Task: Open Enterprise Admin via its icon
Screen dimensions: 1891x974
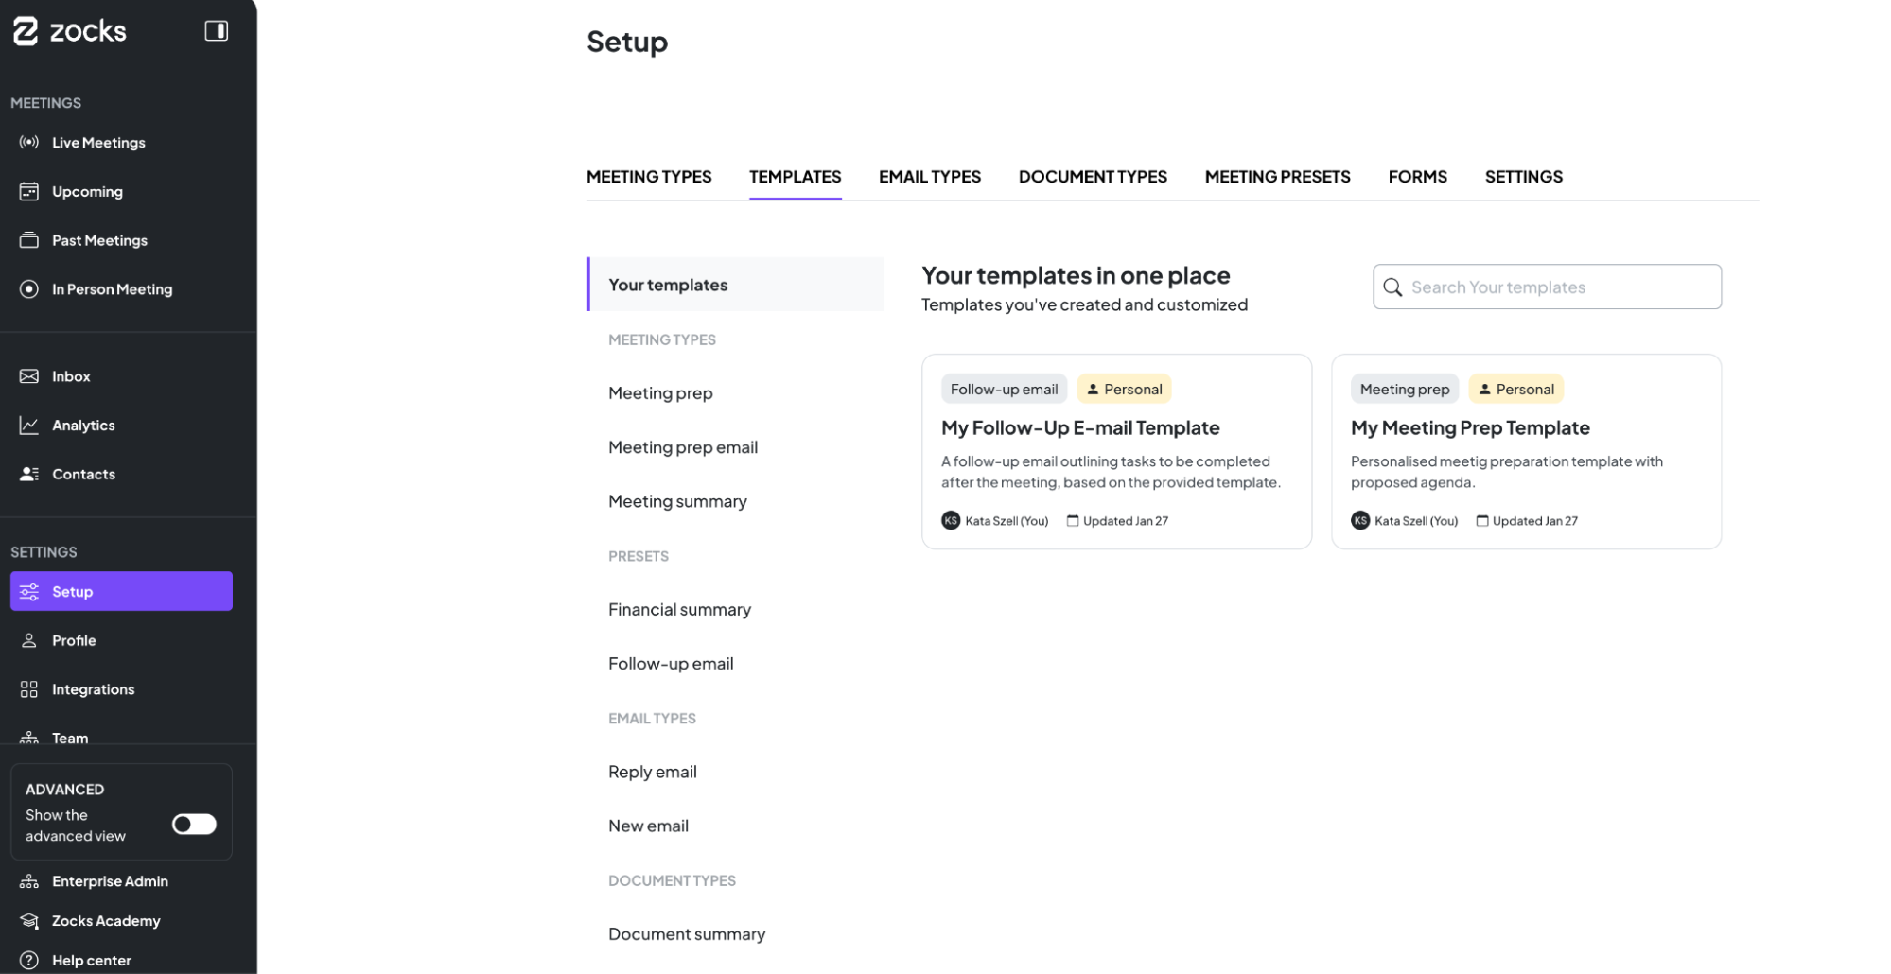Action: 28,880
